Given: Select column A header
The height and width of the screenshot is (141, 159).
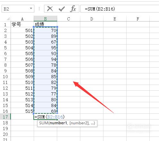Looking at the screenshot, I should [x=22, y=19].
